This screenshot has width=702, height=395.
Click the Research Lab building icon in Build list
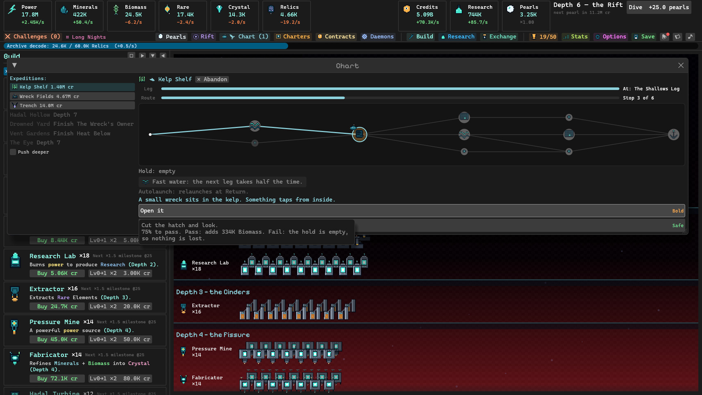[x=15, y=260]
